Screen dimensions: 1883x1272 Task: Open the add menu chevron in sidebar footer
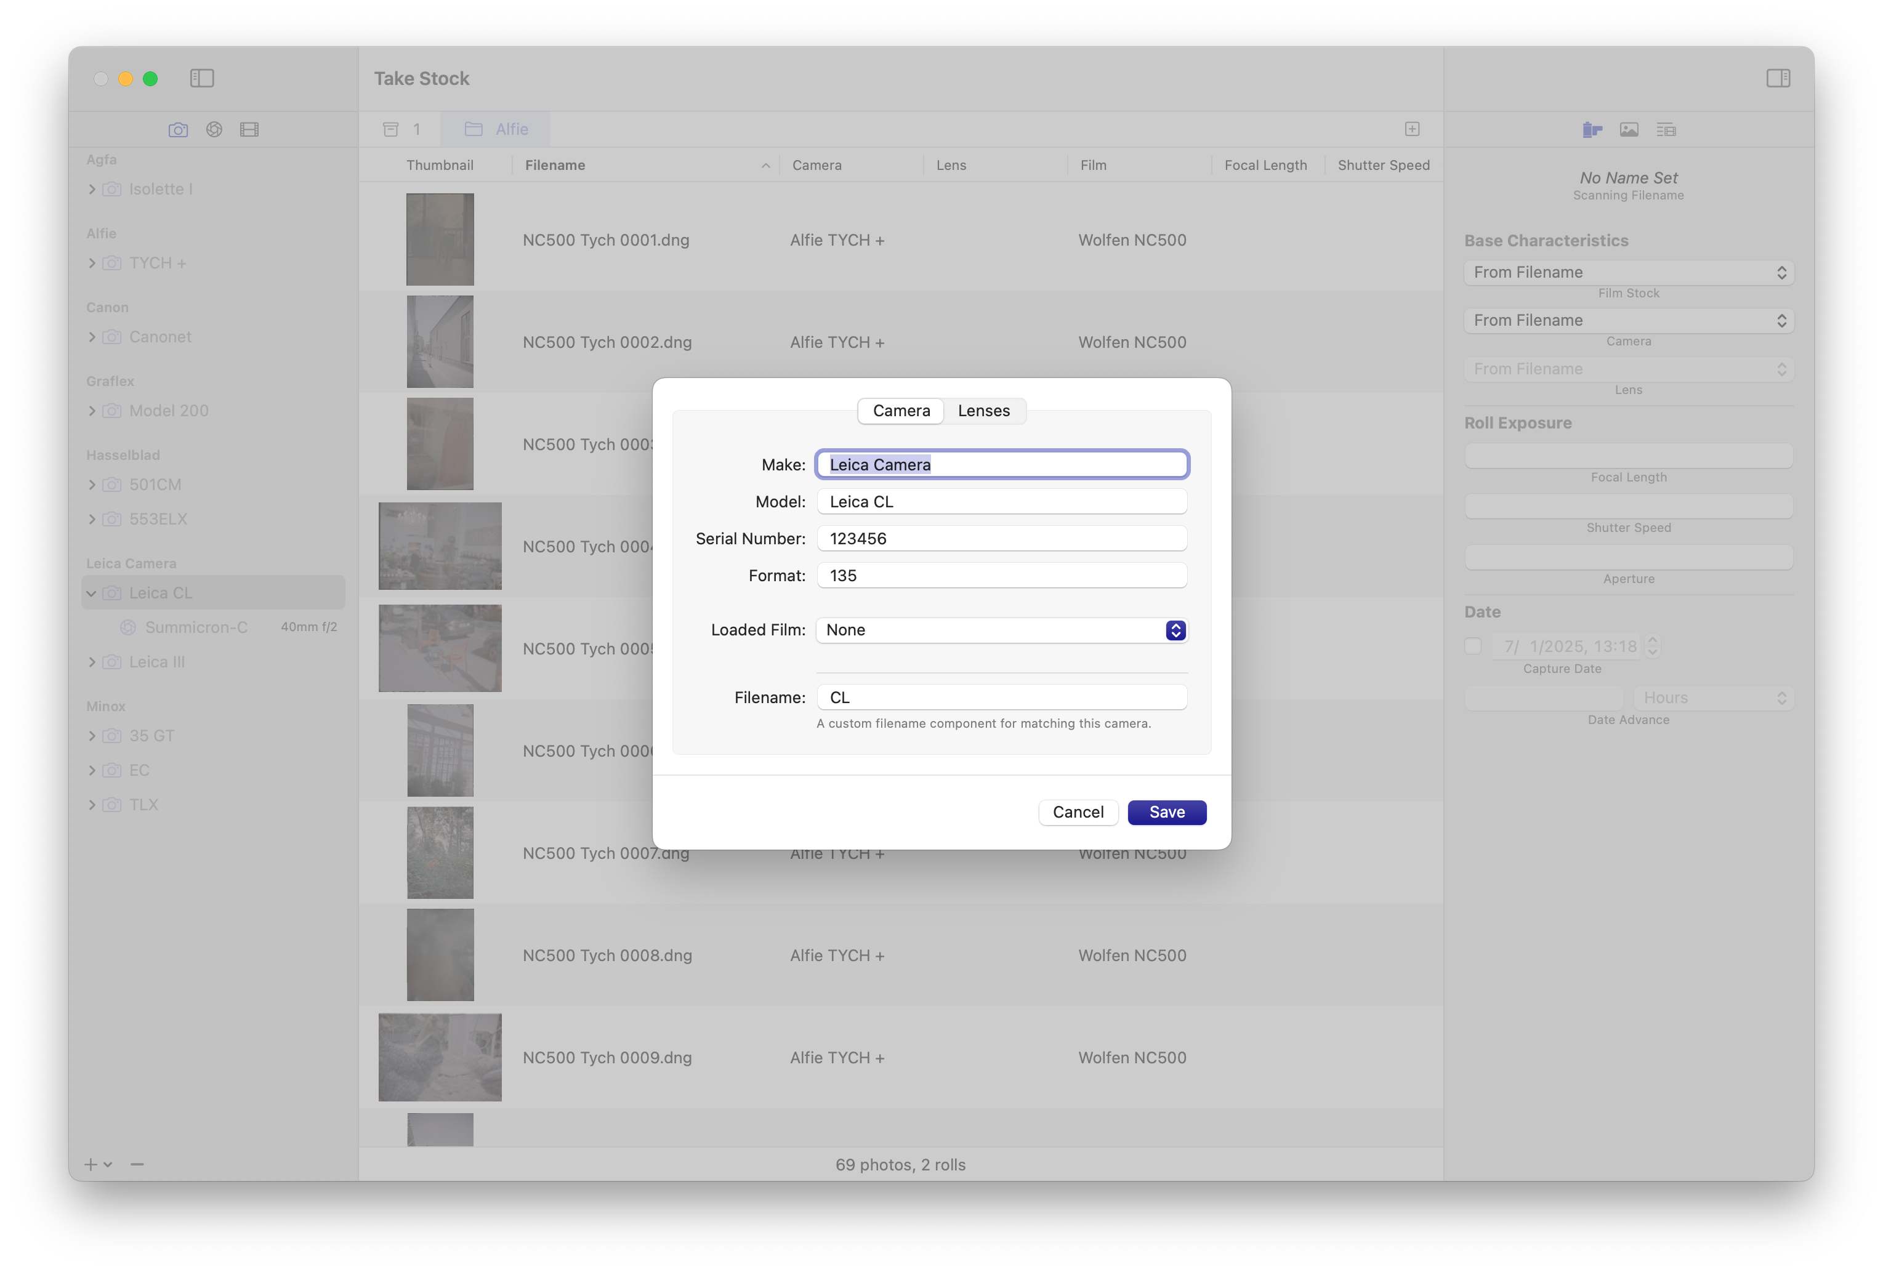pyautogui.click(x=108, y=1164)
